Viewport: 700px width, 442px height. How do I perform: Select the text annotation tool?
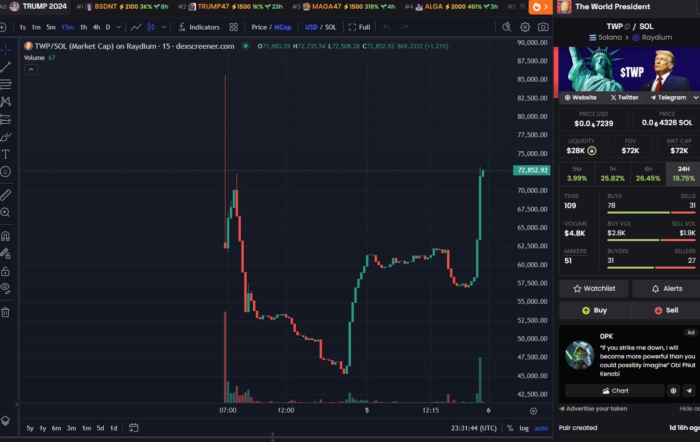click(x=5, y=154)
